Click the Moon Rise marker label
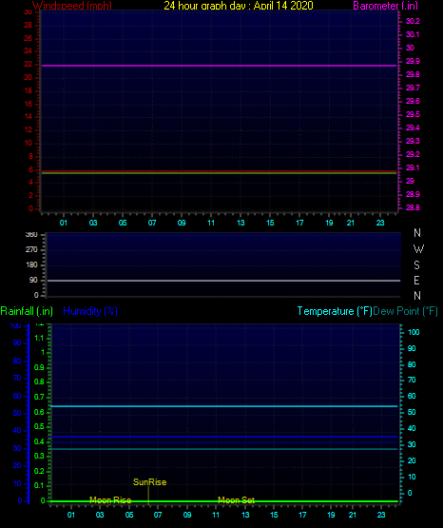Viewport: 443px width, 528px height. [x=110, y=500]
